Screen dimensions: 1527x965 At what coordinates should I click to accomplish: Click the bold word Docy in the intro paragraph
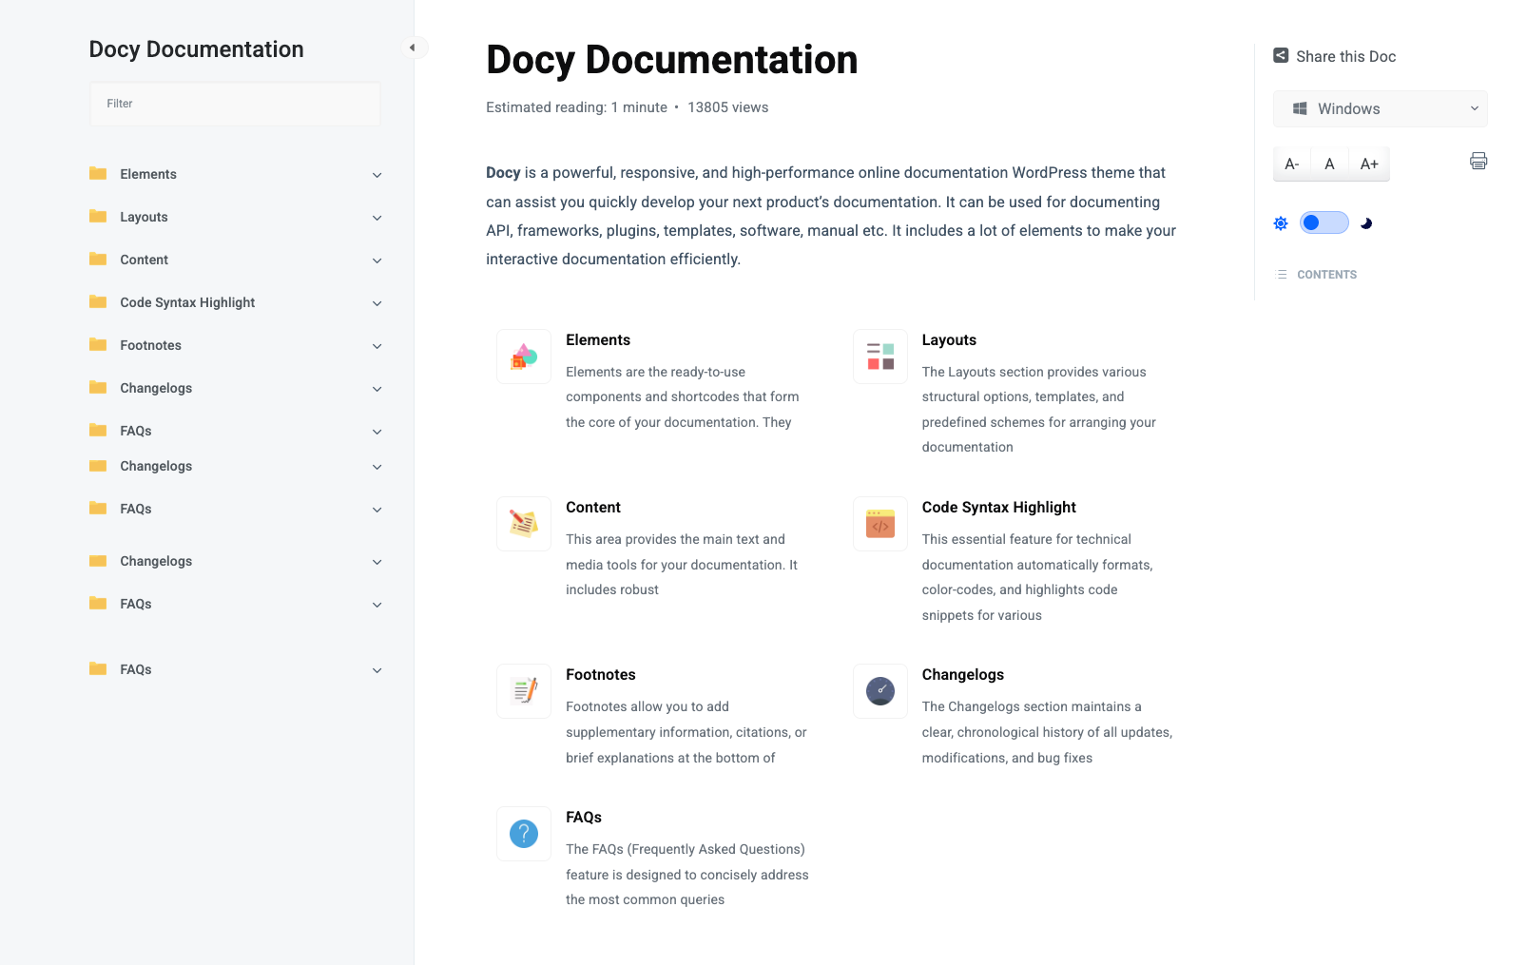503,172
